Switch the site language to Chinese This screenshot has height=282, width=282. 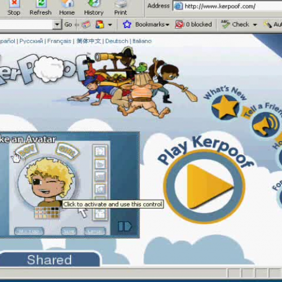point(89,41)
